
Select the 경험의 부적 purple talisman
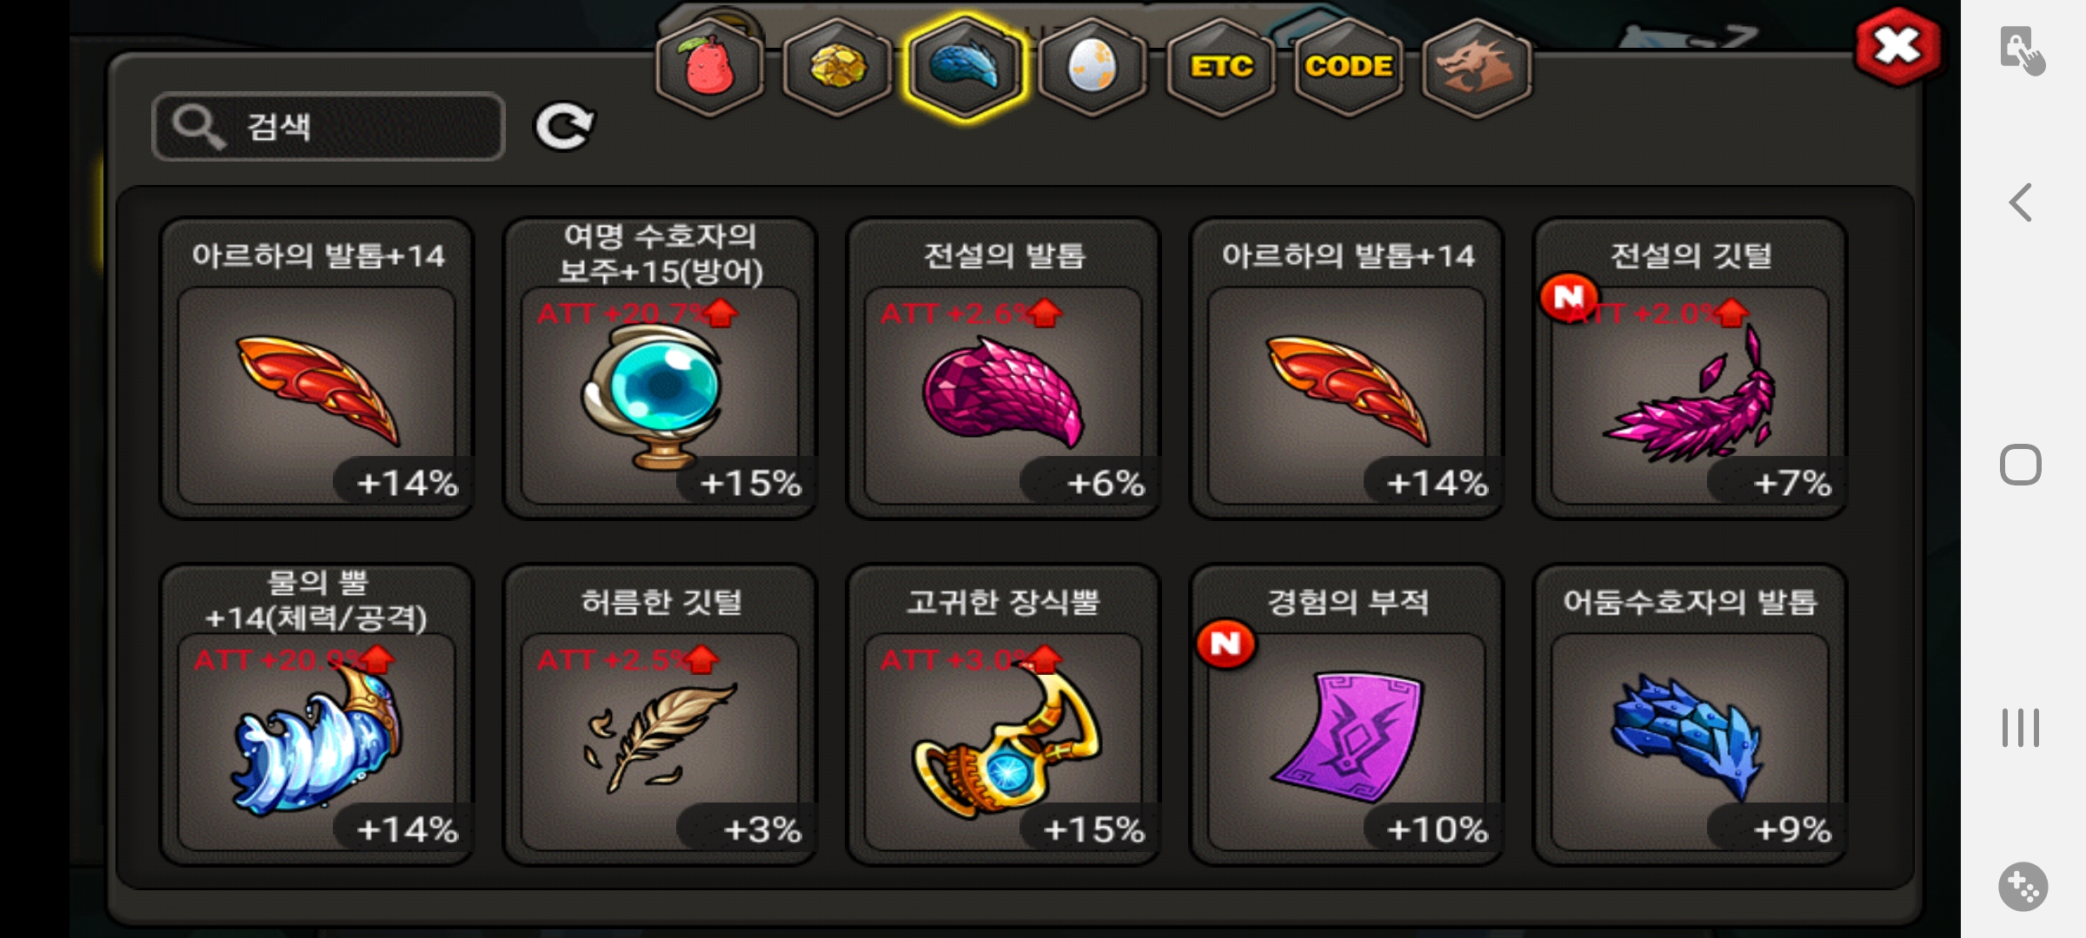click(x=1347, y=716)
